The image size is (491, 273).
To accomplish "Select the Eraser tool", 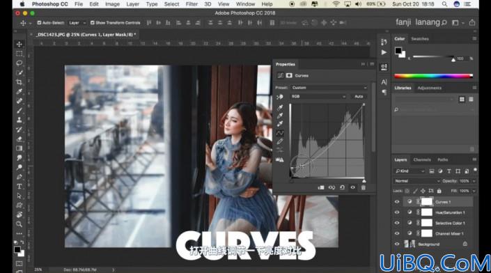I will [20, 139].
